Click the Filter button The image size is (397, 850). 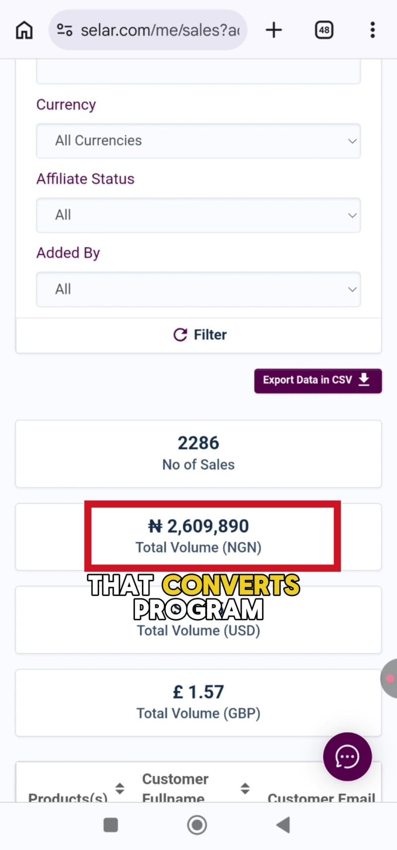click(x=198, y=335)
